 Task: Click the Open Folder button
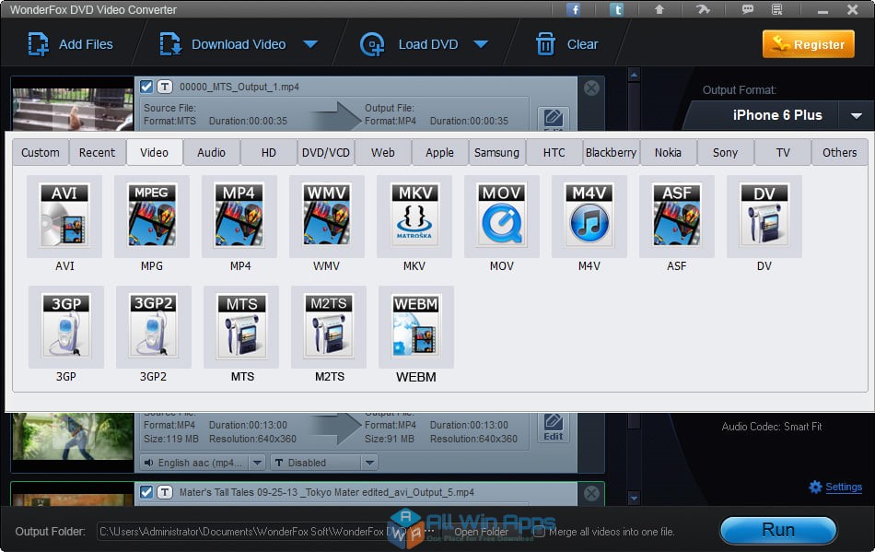481,532
